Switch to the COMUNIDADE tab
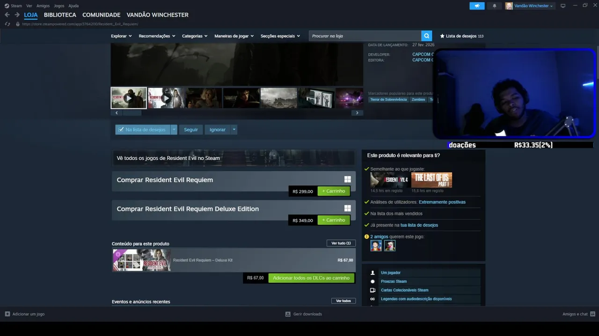This screenshot has height=336, width=599. [101, 15]
